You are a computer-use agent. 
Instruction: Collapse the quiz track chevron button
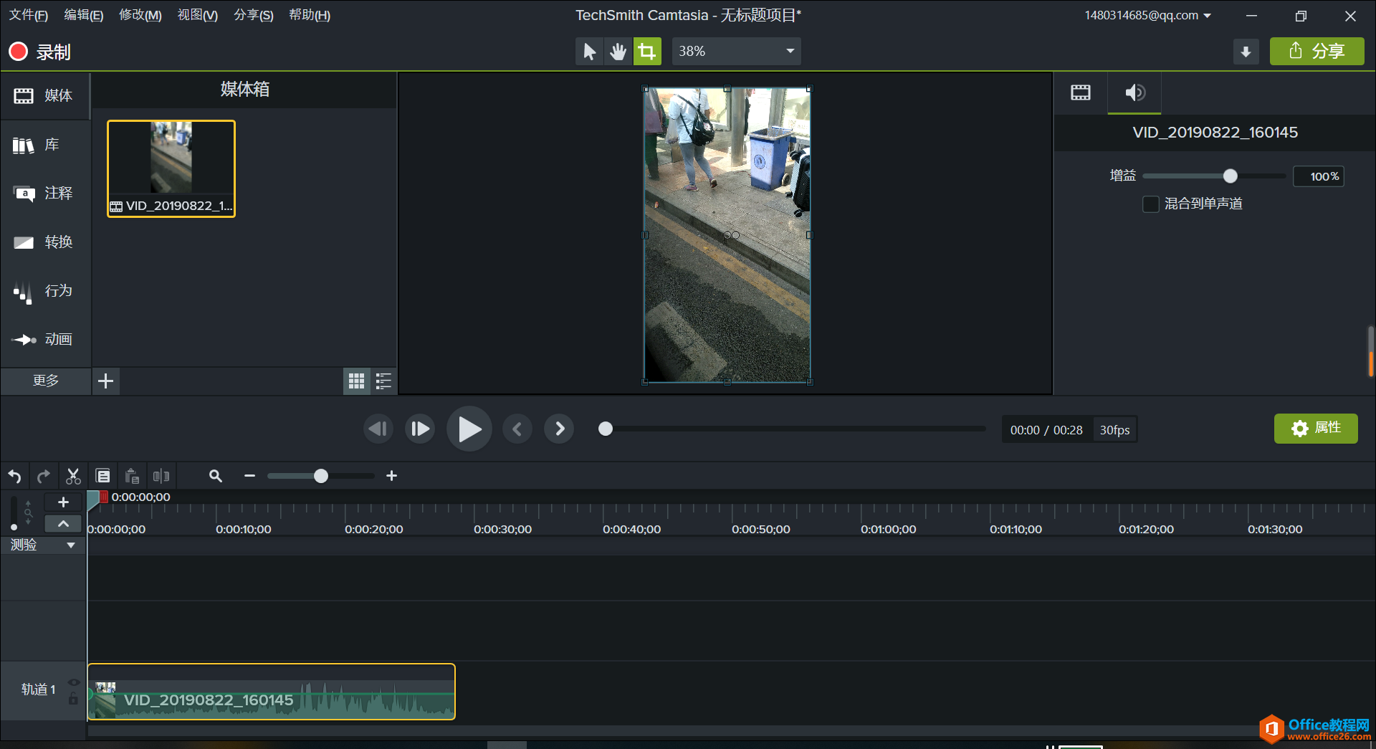63,524
